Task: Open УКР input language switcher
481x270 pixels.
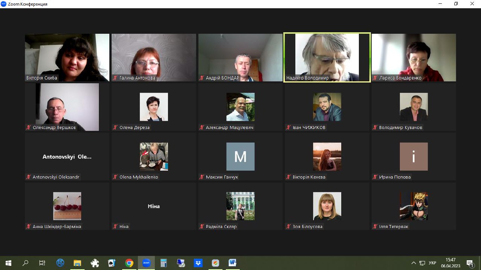Action: (432, 263)
